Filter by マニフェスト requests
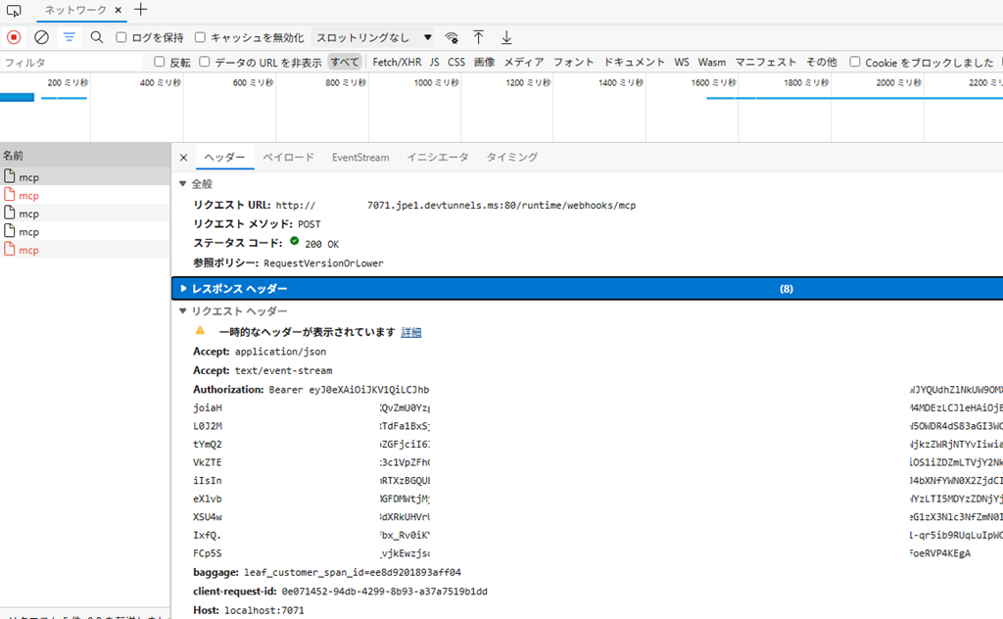Viewport: 1003px width, 619px height. coord(766,62)
